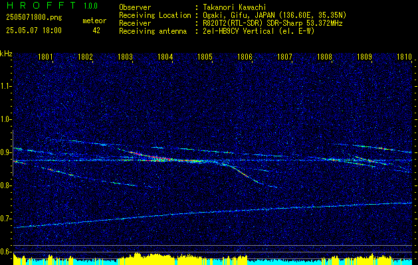Click frequency axis label 0.9
Image resolution: width=418 pixels, height=265 pixels.
pos(5,152)
